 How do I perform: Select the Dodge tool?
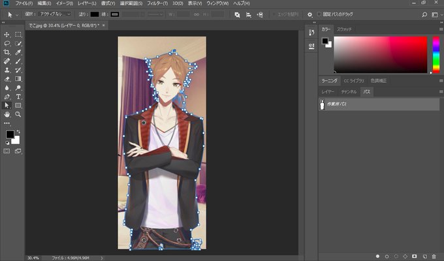[x=18, y=87]
